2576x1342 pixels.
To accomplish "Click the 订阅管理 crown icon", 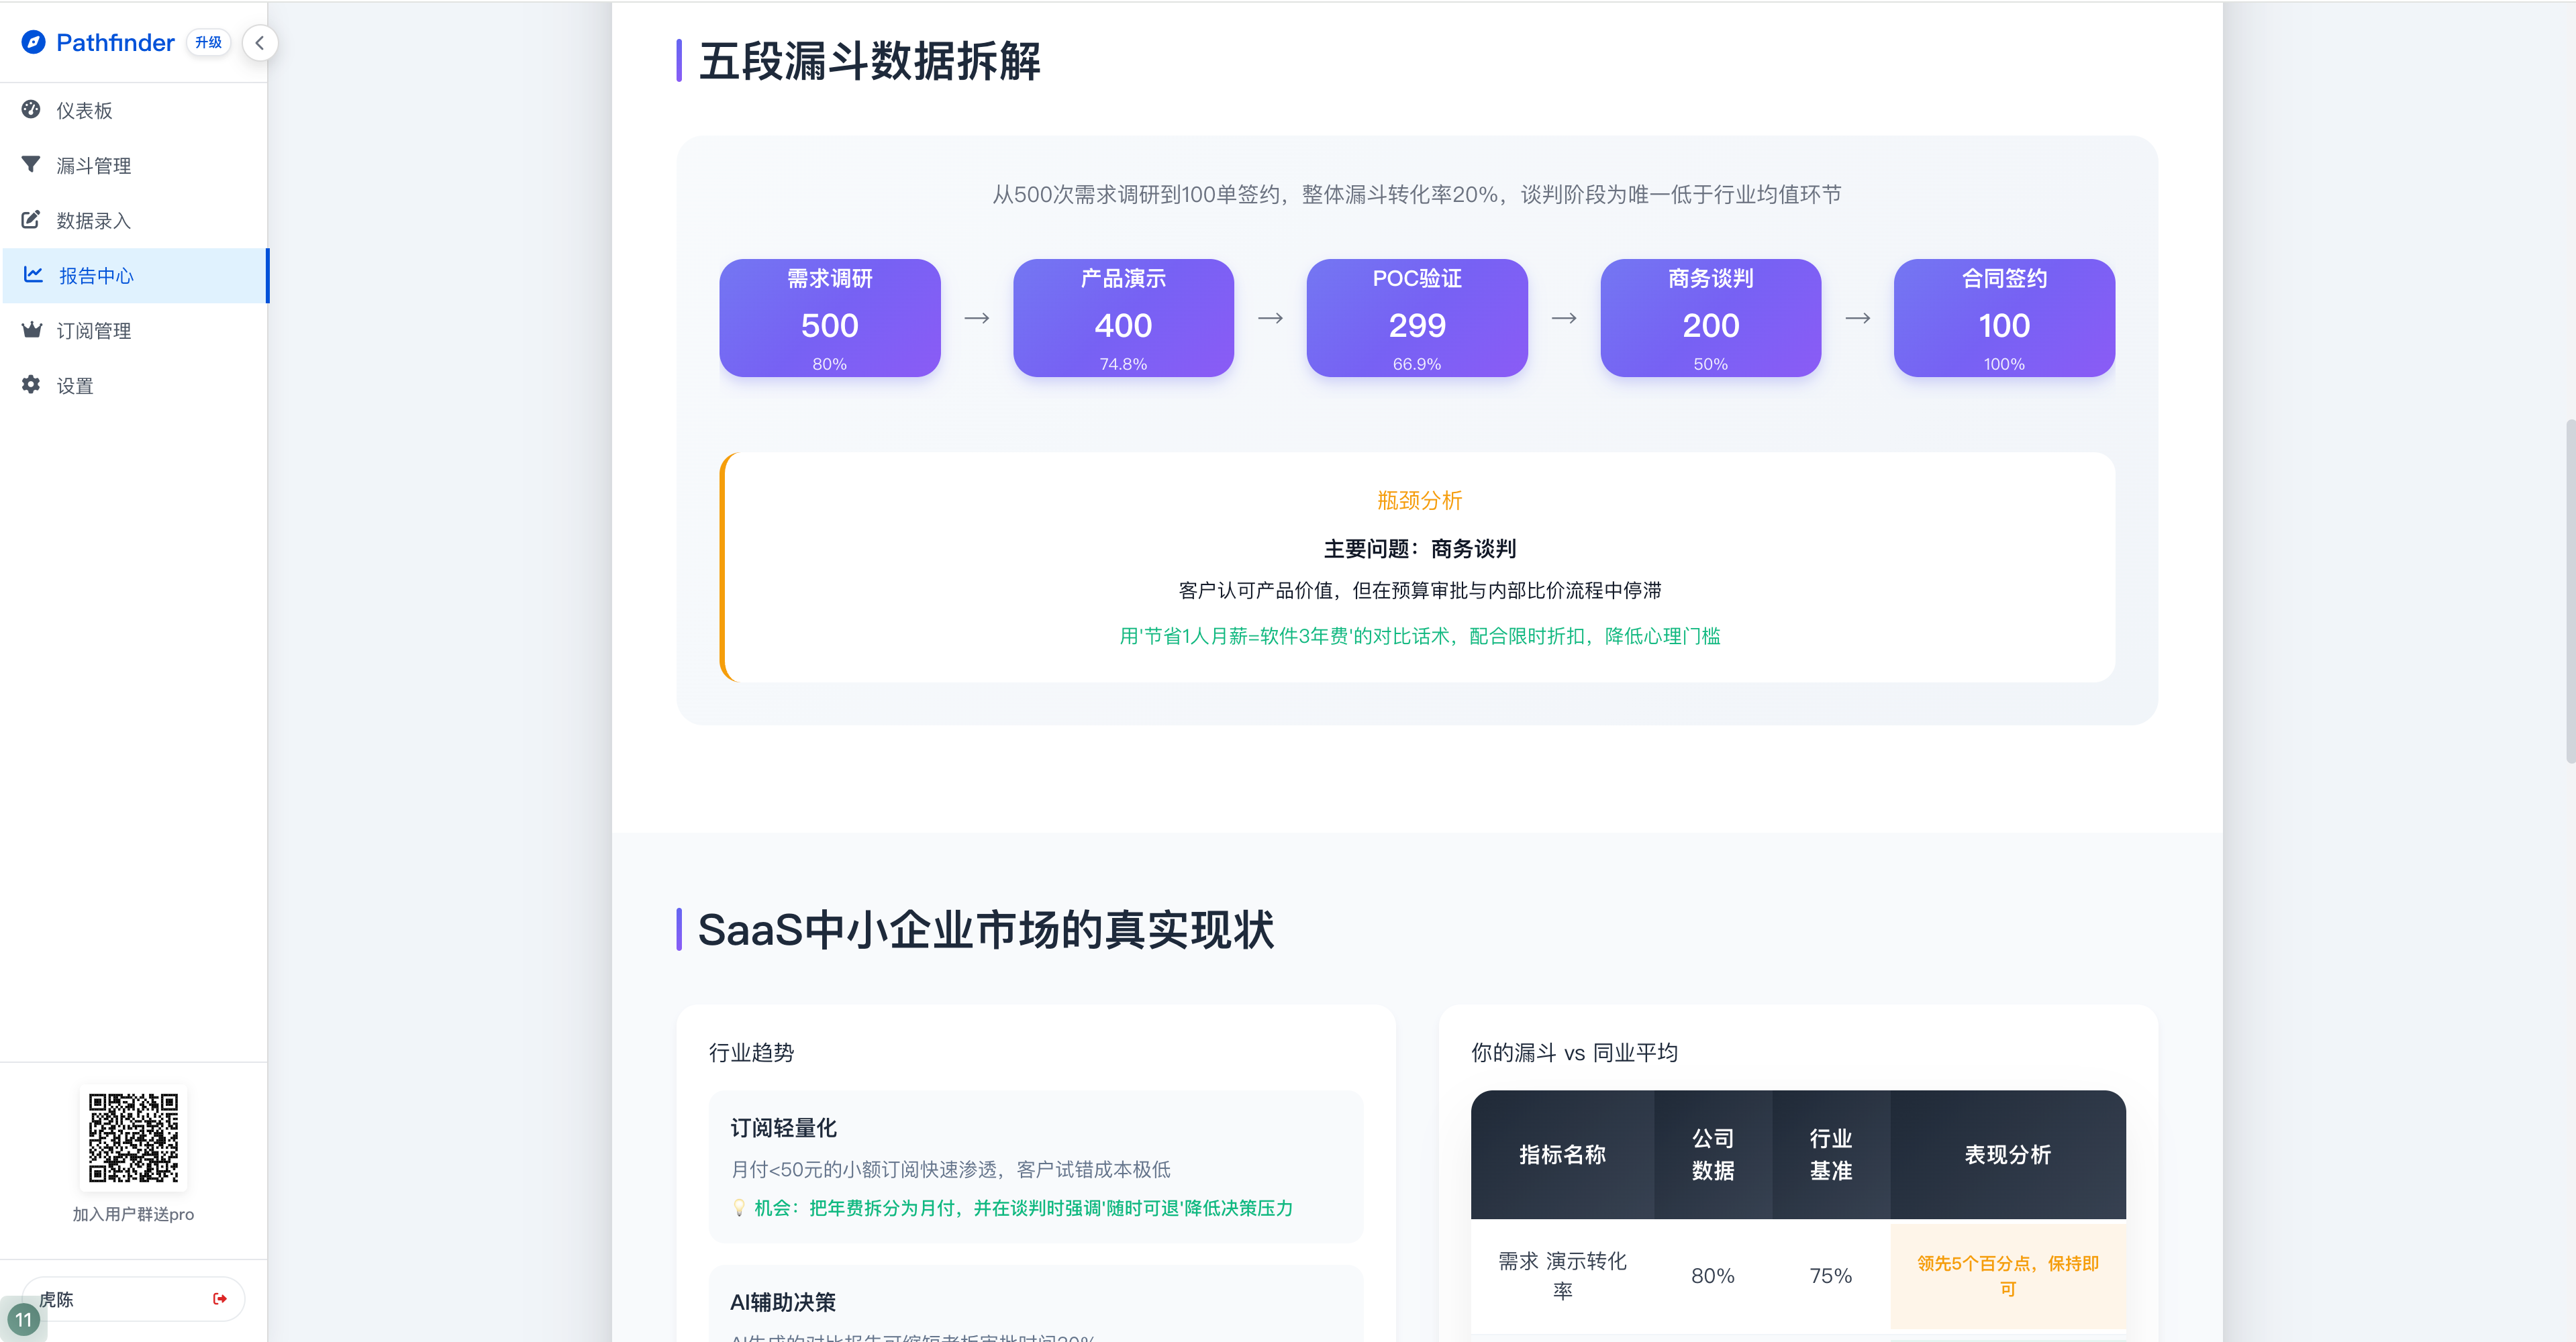I will tap(31, 330).
